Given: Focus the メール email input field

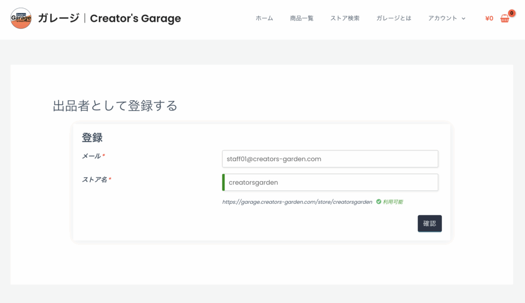Looking at the screenshot, I should point(330,159).
